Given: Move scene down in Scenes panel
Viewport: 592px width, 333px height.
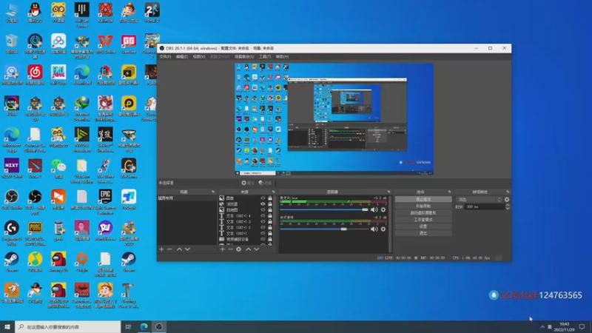Looking at the screenshot, I should click(187, 249).
